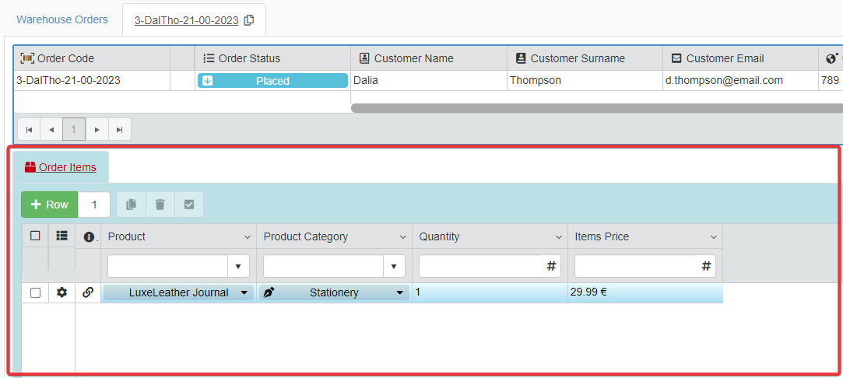This screenshot has height=378, width=843.
Task: Open row settings gear for LuxeLeather Journal
Action: point(61,292)
